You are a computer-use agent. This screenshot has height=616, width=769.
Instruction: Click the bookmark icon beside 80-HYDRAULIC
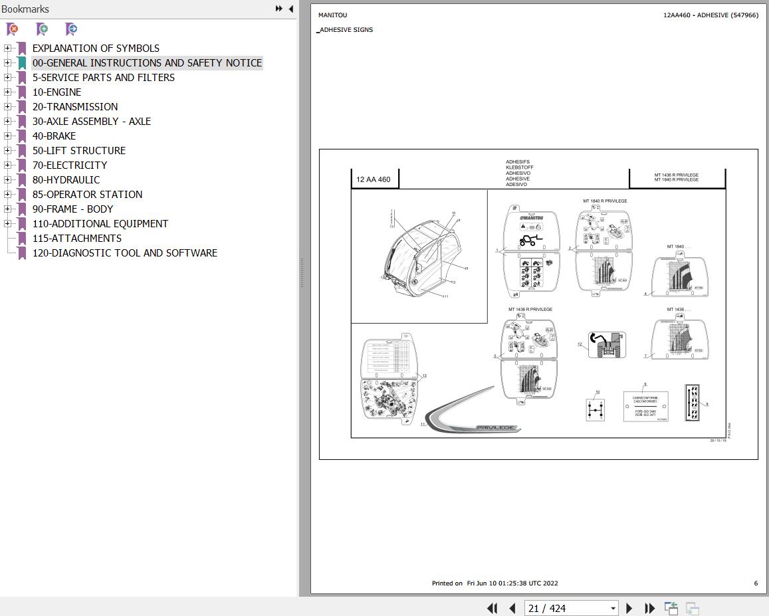21,179
